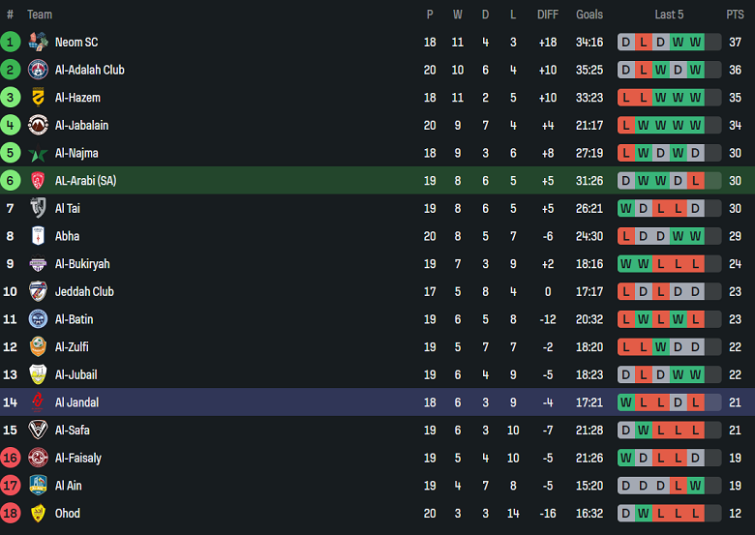Image resolution: width=755 pixels, height=535 pixels.
Task: Click the Al-Adalah Club crest icon
Action: point(38,70)
